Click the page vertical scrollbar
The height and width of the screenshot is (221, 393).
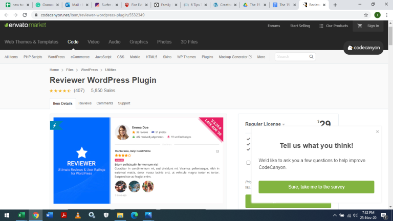tap(390, 36)
